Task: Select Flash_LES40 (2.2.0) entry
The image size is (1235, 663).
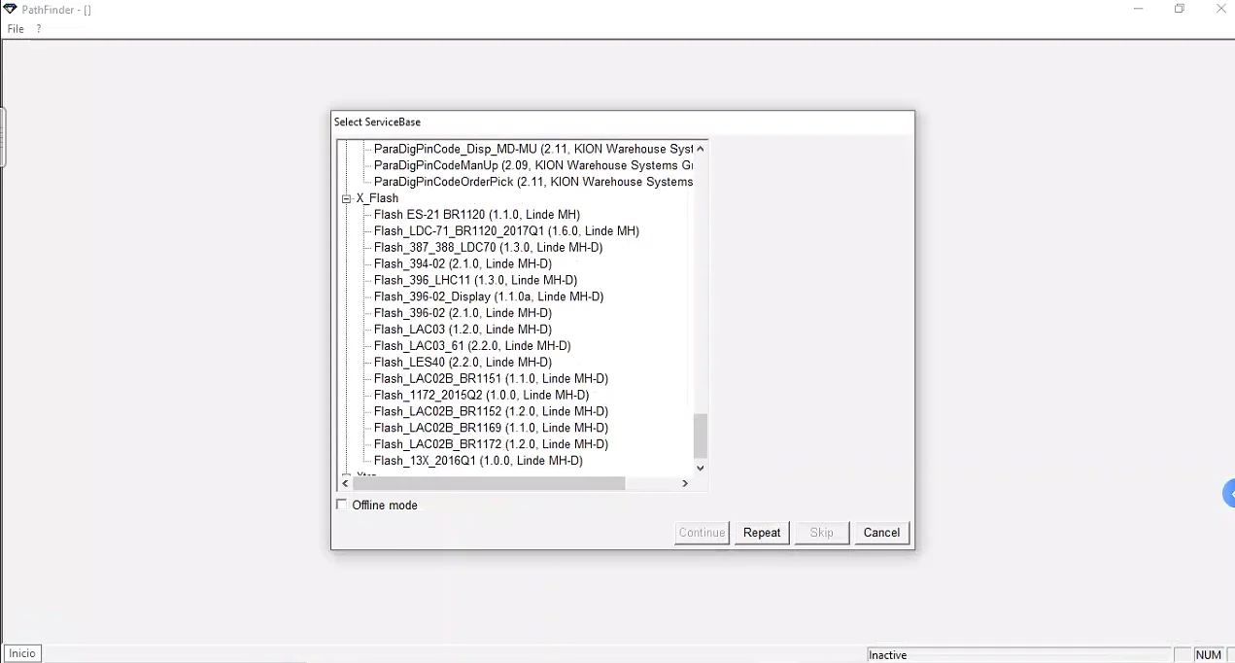Action: (463, 363)
